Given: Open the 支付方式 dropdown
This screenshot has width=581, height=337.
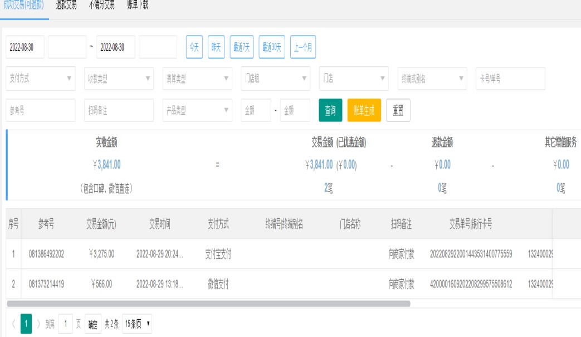Looking at the screenshot, I should coord(41,79).
